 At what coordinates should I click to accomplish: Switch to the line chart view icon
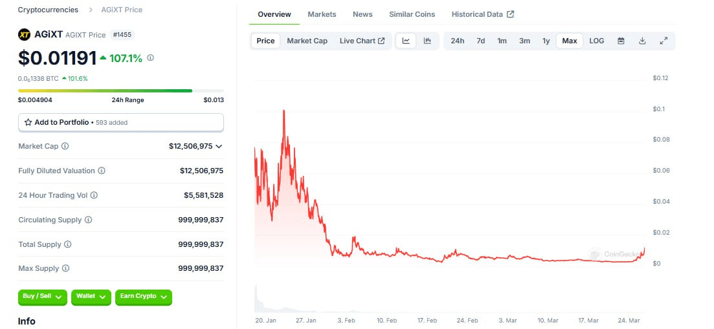(406, 41)
